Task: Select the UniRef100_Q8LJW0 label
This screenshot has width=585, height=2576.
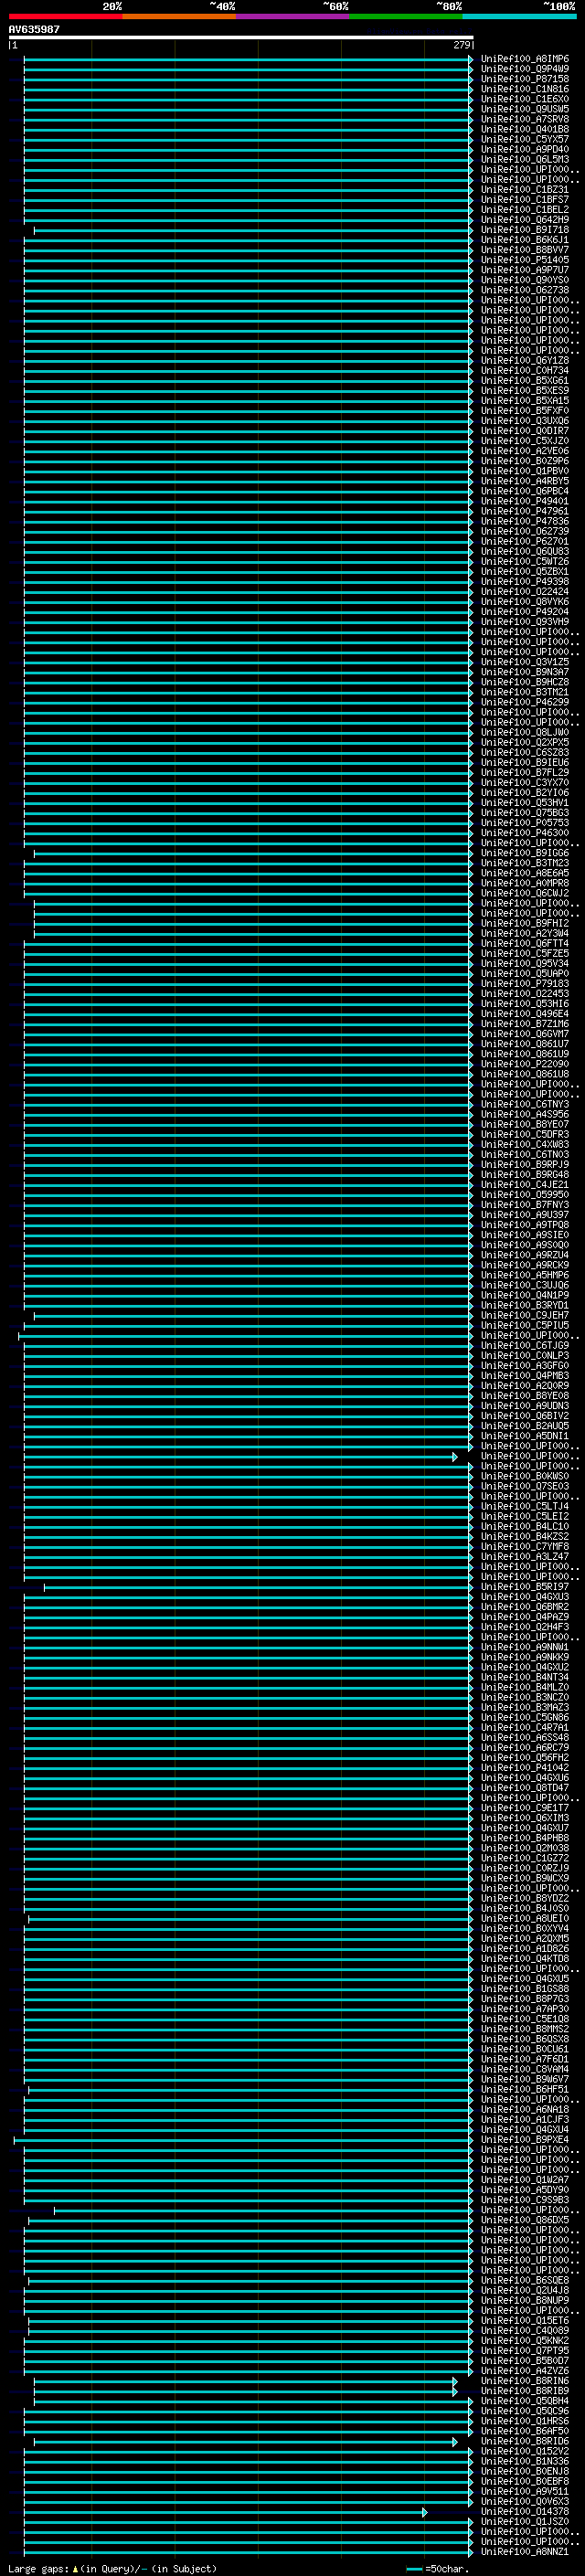Action: (x=525, y=732)
